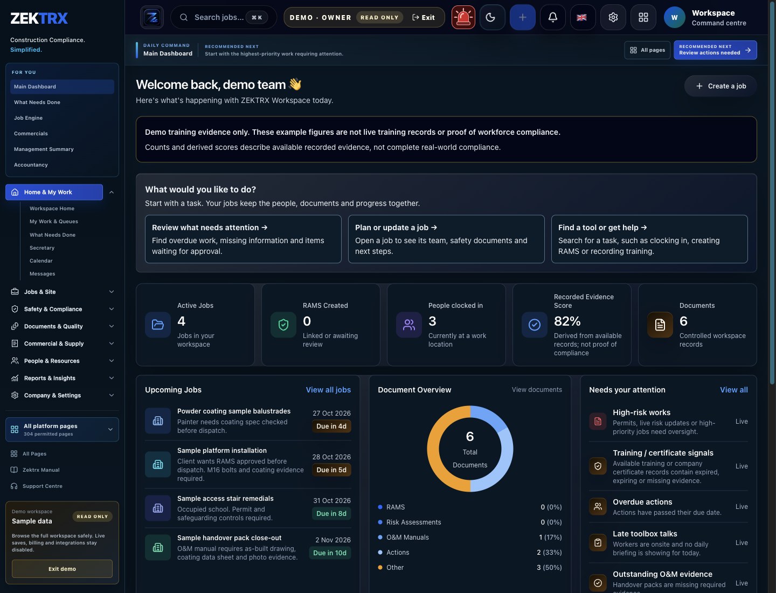Click the Training certificate signals shield icon

click(x=598, y=466)
